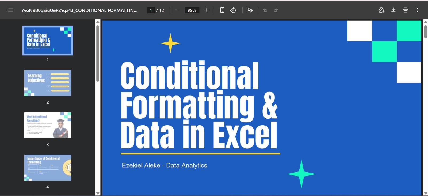
Task: Go to What is Conditional Formatting thumbnail
Action: click(48, 125)
